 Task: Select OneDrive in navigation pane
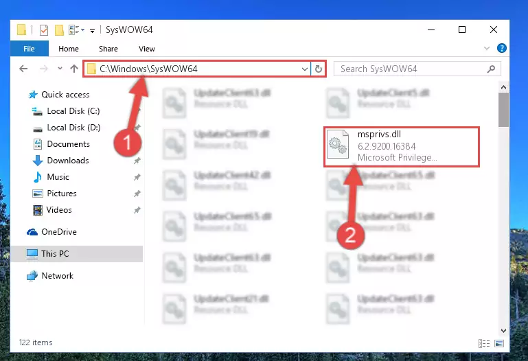[59, 232]
